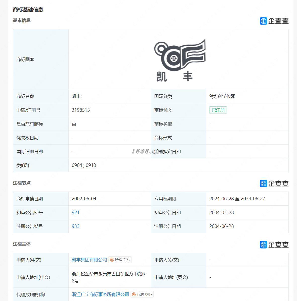297x301 pixels.
Task: Select the trademark name value 凯丰;
Action: (x=76, y=96)
